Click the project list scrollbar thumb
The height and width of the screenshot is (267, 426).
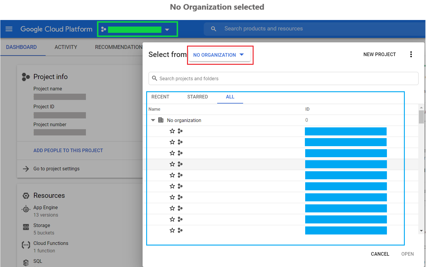tap(421, 117)
